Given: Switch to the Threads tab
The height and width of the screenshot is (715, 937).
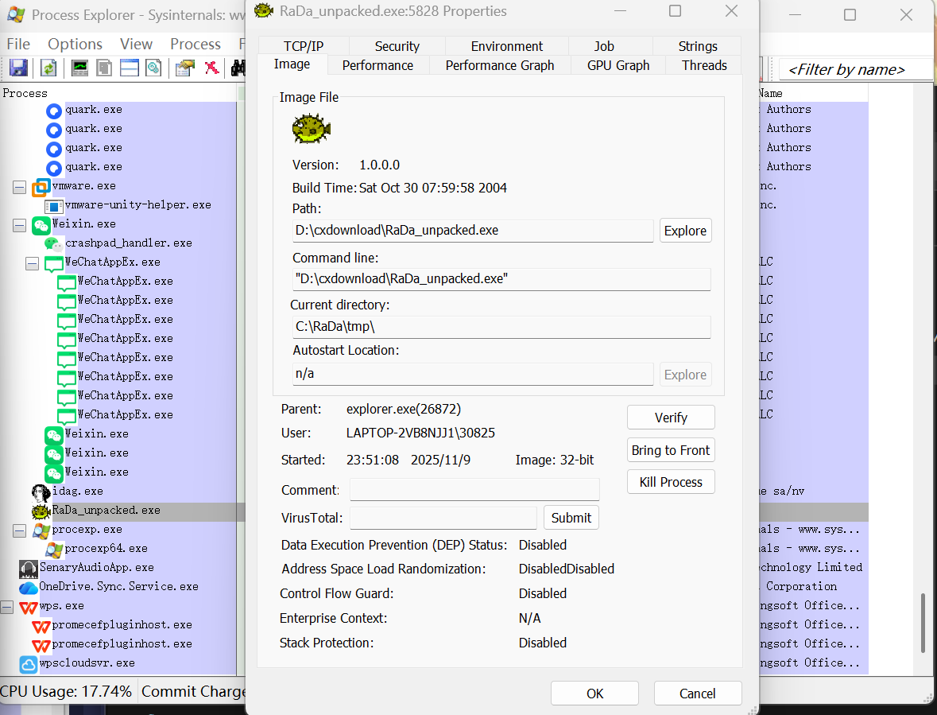Looking at the screenshot, I should [704, 65].
